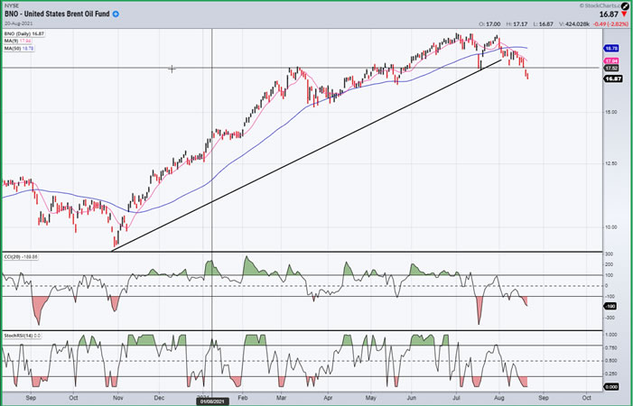This screenshot has height=406, width=633.
Task: Click the pencil annotate icon at top right
Action: [625, 5]
